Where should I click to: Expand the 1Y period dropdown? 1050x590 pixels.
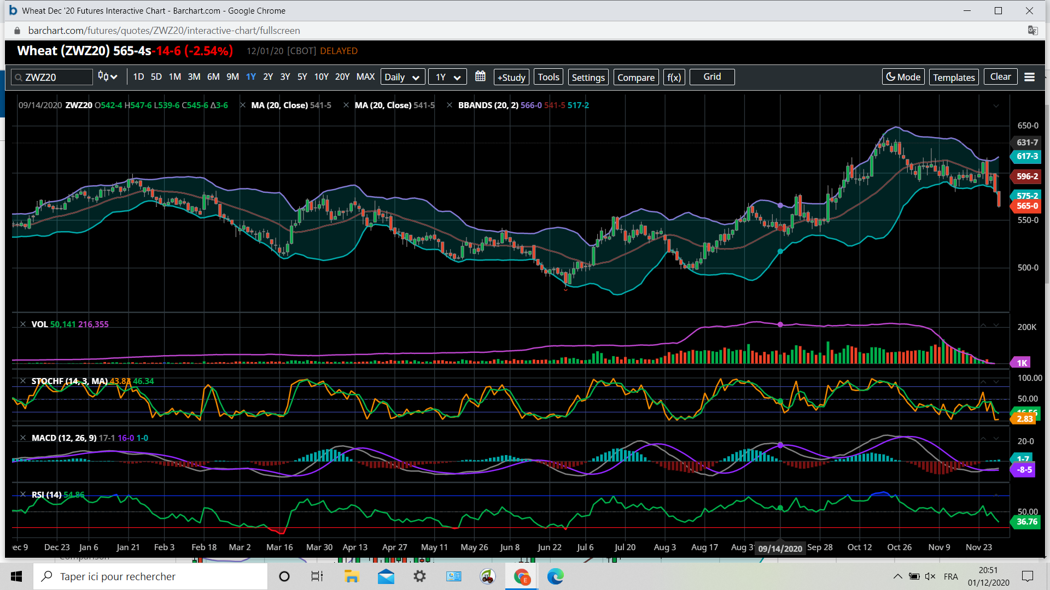click(x=447, y=77)
